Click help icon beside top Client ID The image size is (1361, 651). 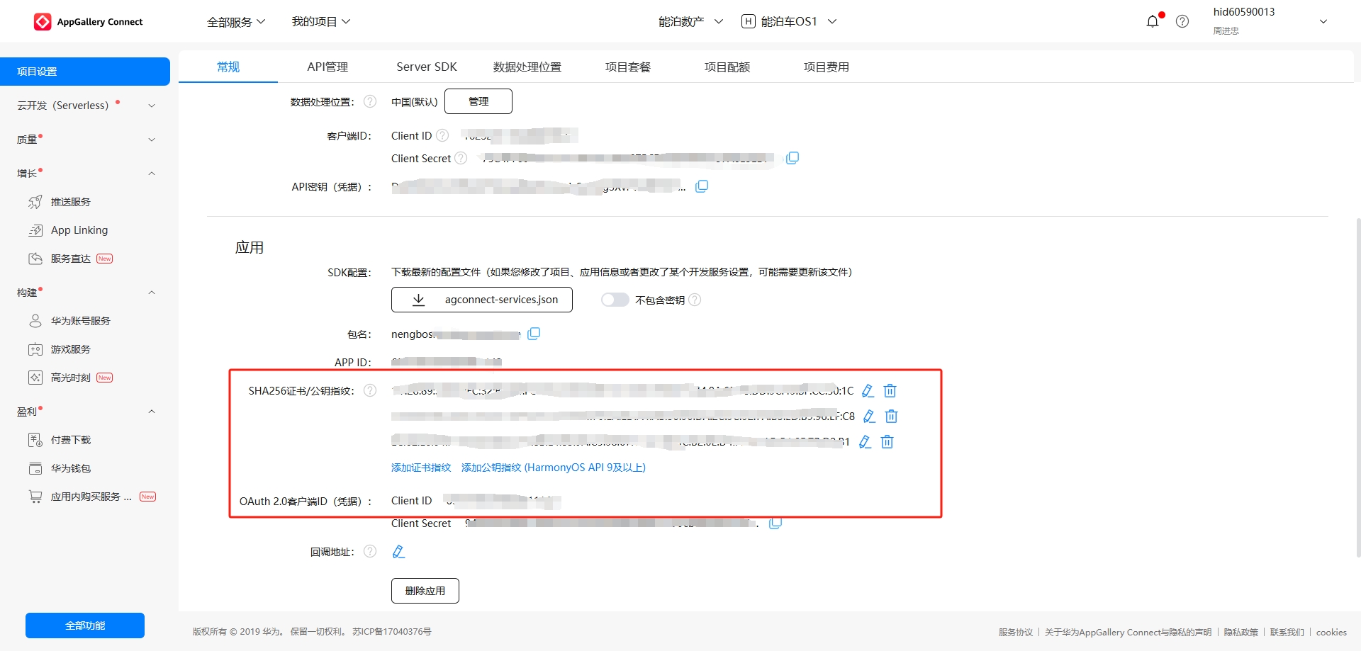tap(442, 135)
